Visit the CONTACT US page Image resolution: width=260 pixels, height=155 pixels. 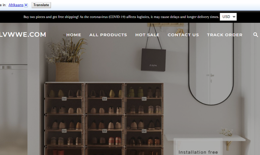[183, 35]
